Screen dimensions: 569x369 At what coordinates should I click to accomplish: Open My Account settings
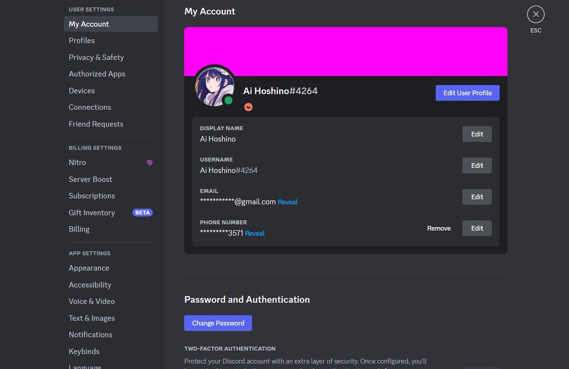point(111,24)
